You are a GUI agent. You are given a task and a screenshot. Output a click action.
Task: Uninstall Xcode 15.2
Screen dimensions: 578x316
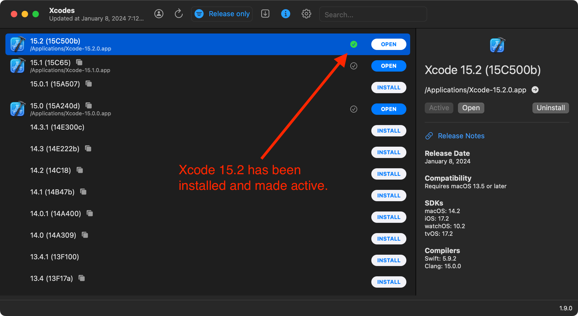click(x=550, y=108)
